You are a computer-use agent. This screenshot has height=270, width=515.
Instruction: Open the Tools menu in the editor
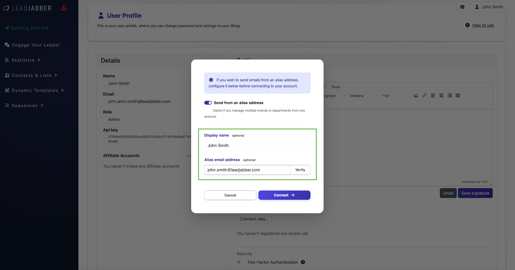(x=337, y=87)
